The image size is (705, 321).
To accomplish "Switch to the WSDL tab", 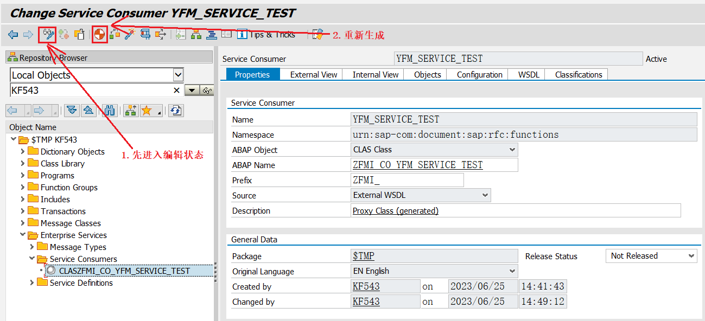I will 528,75.
